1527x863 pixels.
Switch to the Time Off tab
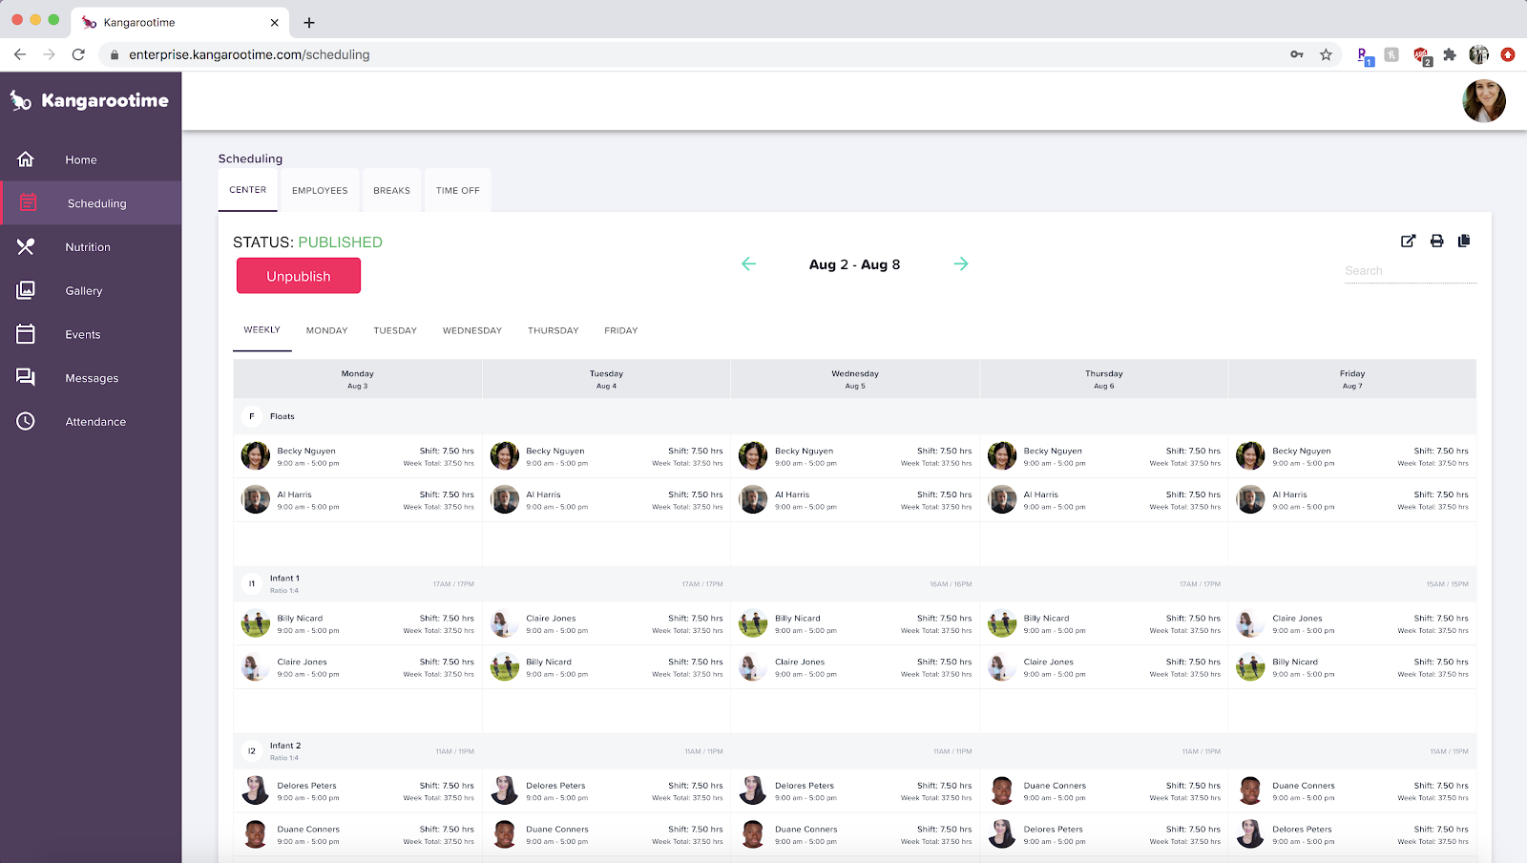[458, 191]
